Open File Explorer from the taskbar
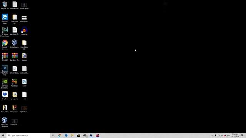Viewport: 246px width, 138px height. coord(72,135)
